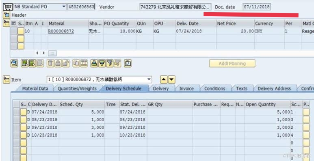This screenshot has height=161, width=314.
Task: Click status icon of 08/23/2018 schedule line
Action: click(x=24, y=120)
